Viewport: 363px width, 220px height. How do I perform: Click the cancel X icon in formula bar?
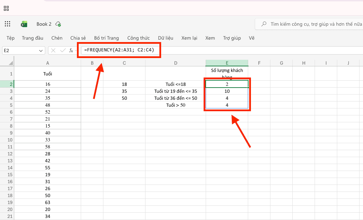(53, 50)
